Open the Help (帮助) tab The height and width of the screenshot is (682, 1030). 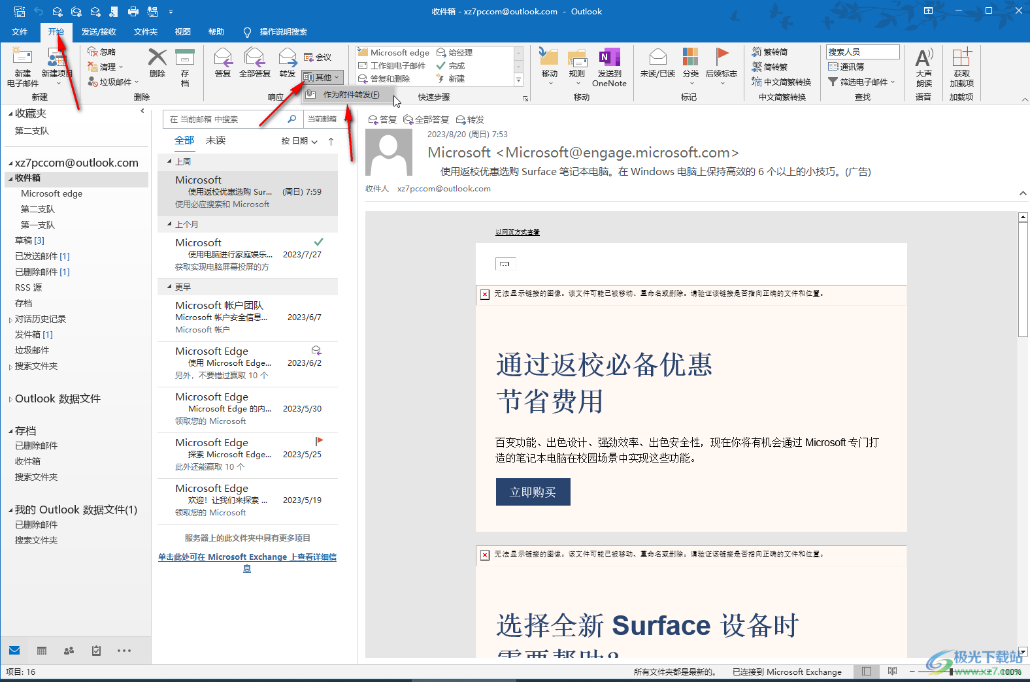216,31
